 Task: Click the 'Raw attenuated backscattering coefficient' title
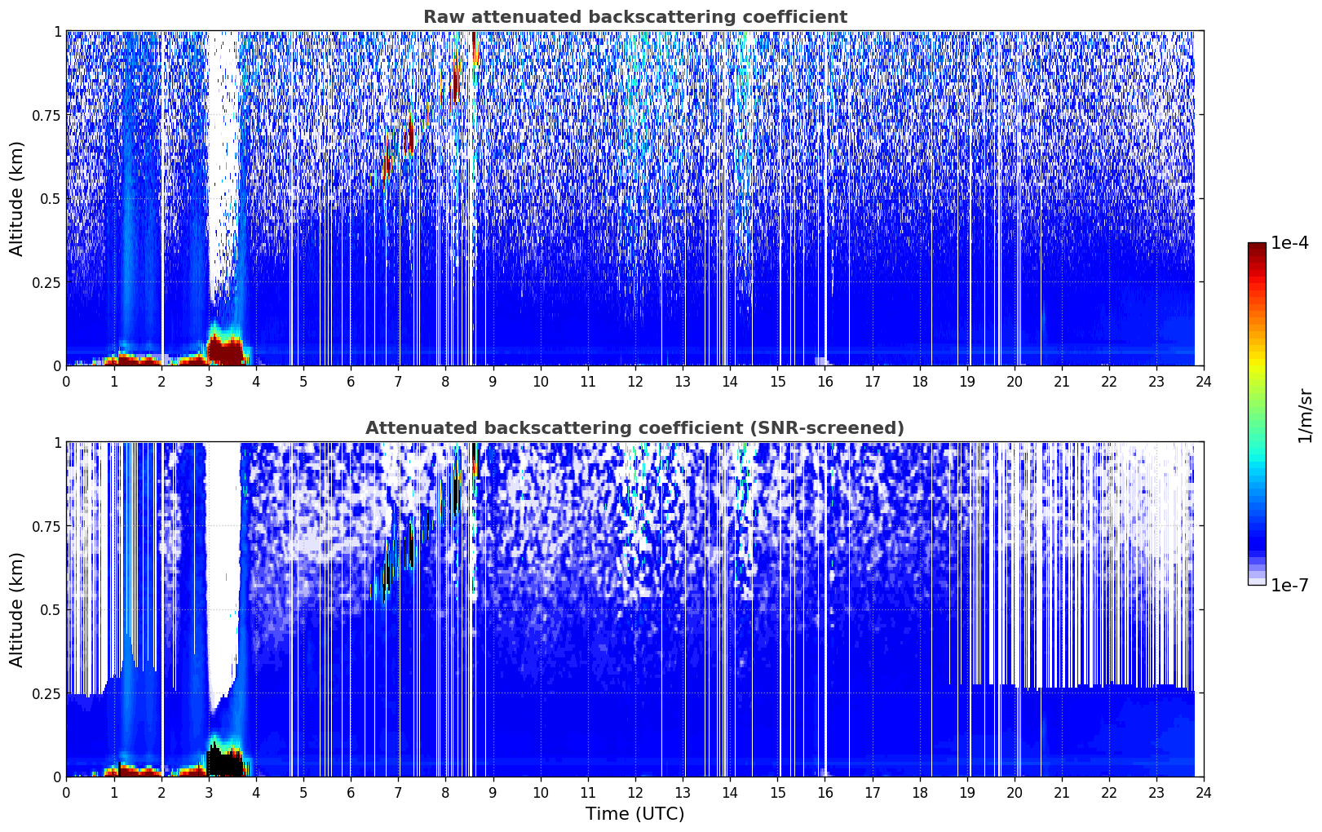(634, 17)
